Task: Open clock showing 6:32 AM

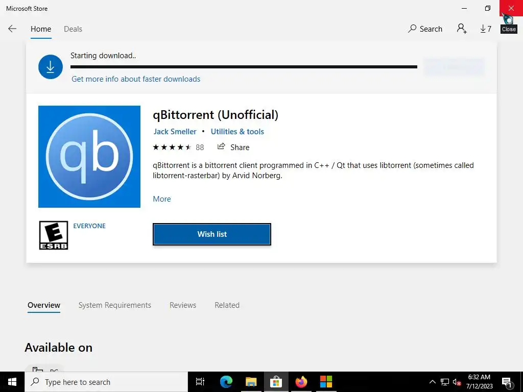Action: (x=479, y=382)
